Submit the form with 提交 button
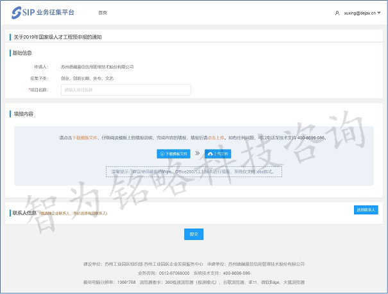 click(193, 234)
